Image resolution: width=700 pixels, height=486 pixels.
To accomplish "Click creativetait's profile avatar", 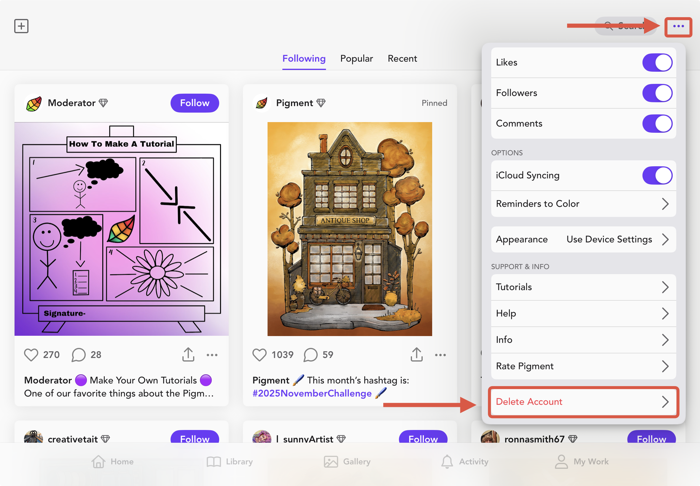I will coord(34,437).
